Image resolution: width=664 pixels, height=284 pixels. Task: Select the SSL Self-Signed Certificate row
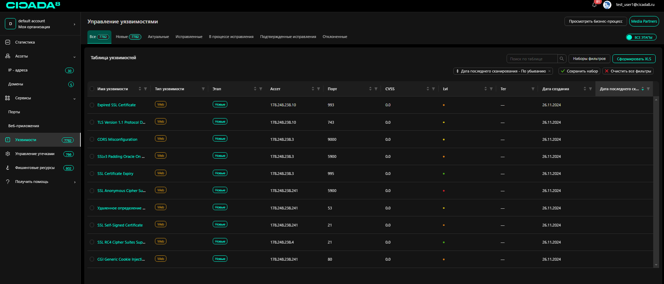92,225
